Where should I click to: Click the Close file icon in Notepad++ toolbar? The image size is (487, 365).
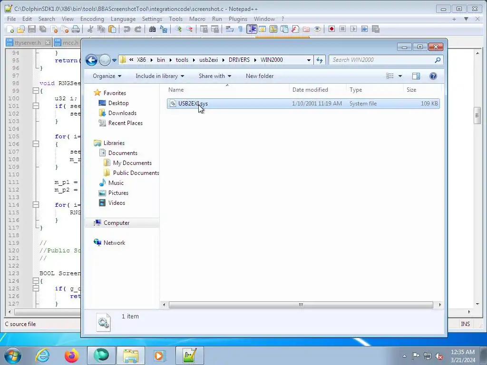pyautogui.click(x=54, y=29)
